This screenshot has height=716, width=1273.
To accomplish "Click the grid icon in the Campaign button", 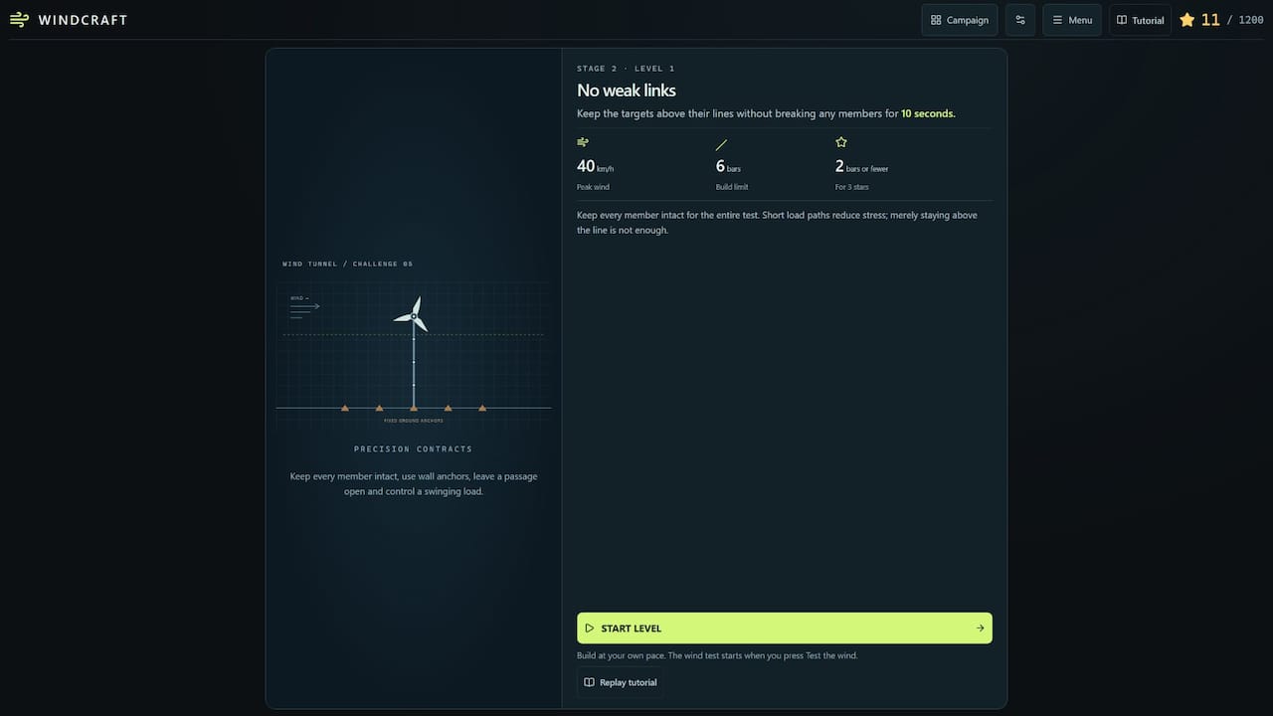I will (x=936, y=20).
